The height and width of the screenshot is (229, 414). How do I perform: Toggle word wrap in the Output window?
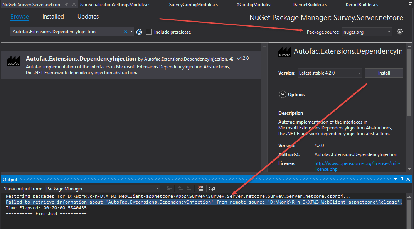(x=211, y=188)
